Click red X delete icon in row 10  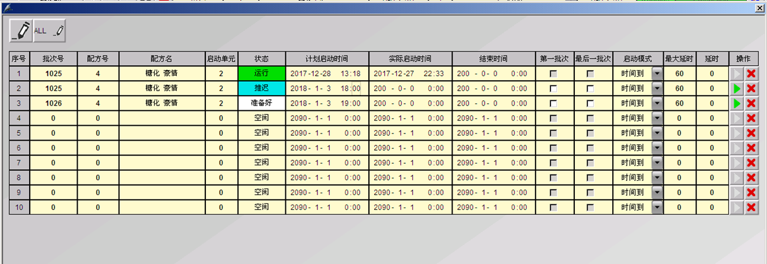point(751,207)
